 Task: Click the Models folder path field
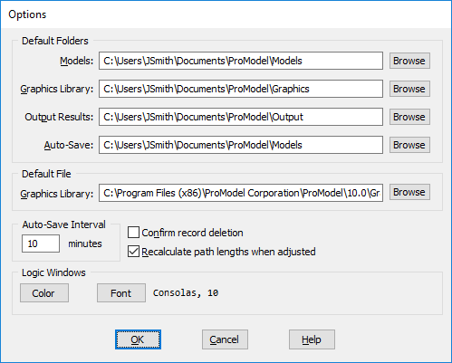[241, 61]
